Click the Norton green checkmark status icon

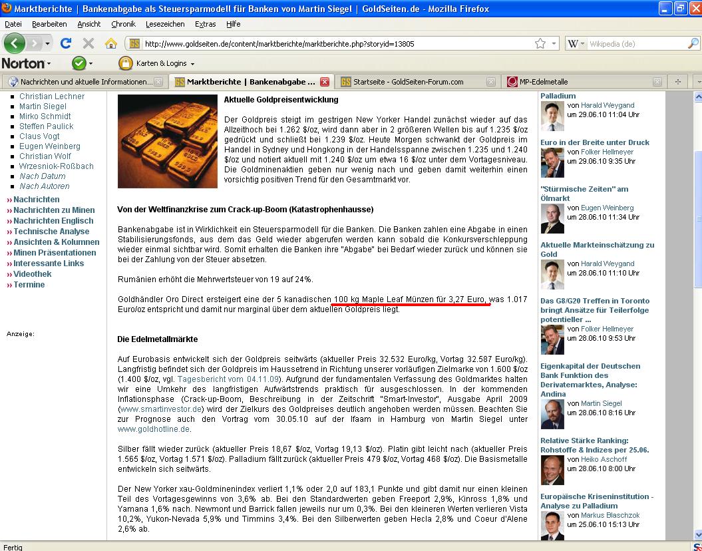(x=79, y=63)
